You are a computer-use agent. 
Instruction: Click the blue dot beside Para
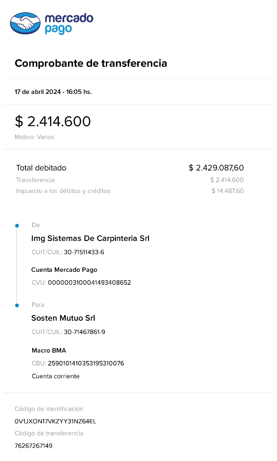point(17,305)
